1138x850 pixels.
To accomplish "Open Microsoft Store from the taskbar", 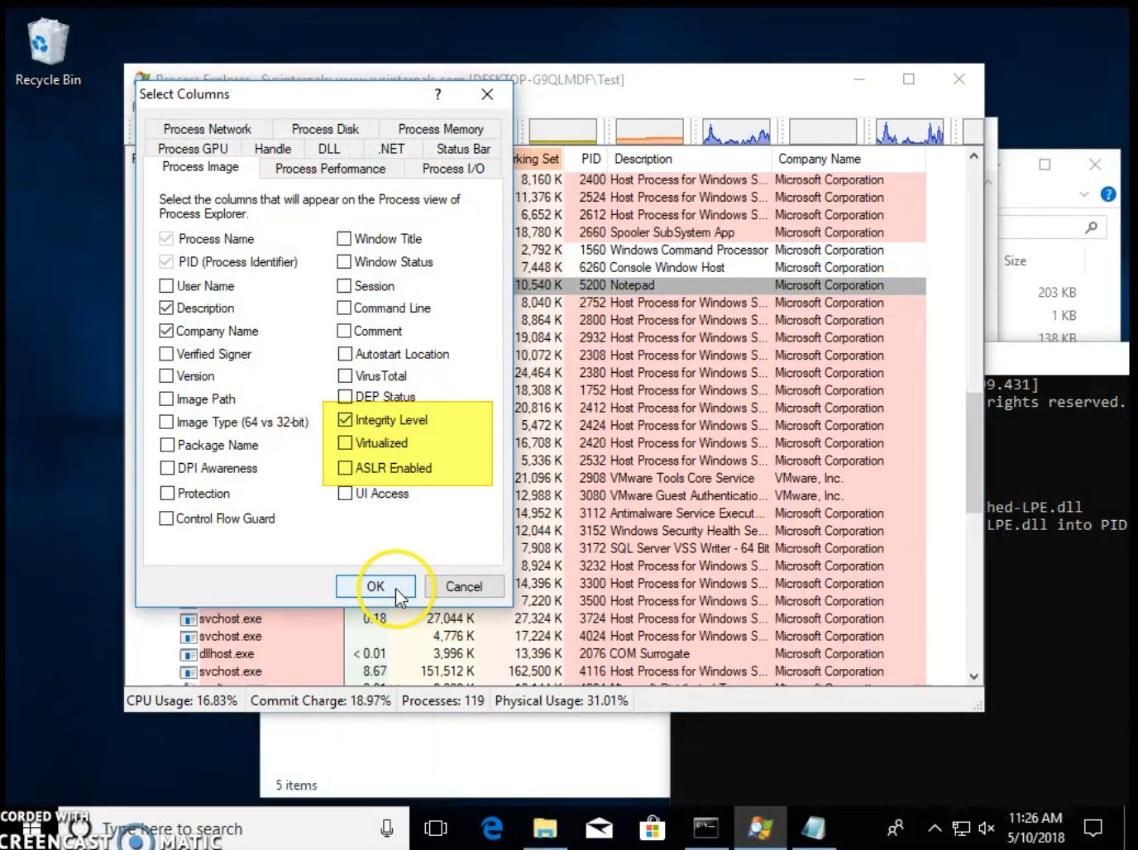I will [652, 828].
